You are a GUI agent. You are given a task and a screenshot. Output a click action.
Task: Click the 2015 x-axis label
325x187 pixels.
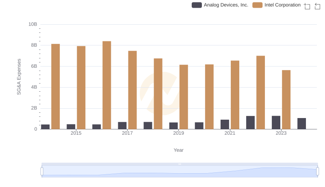(x=76, y=133)
